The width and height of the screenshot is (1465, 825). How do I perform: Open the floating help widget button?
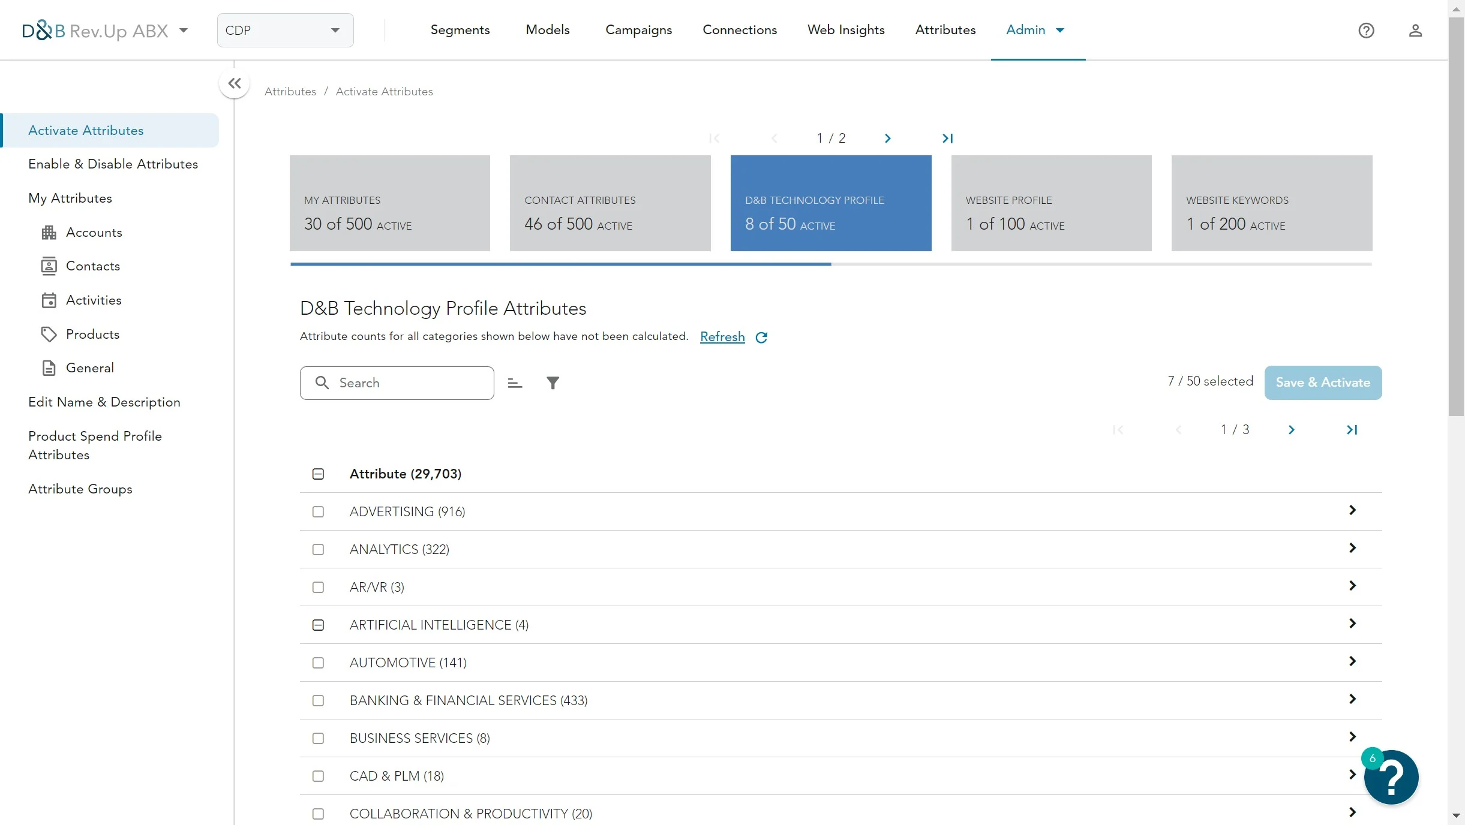(1391, 777)
